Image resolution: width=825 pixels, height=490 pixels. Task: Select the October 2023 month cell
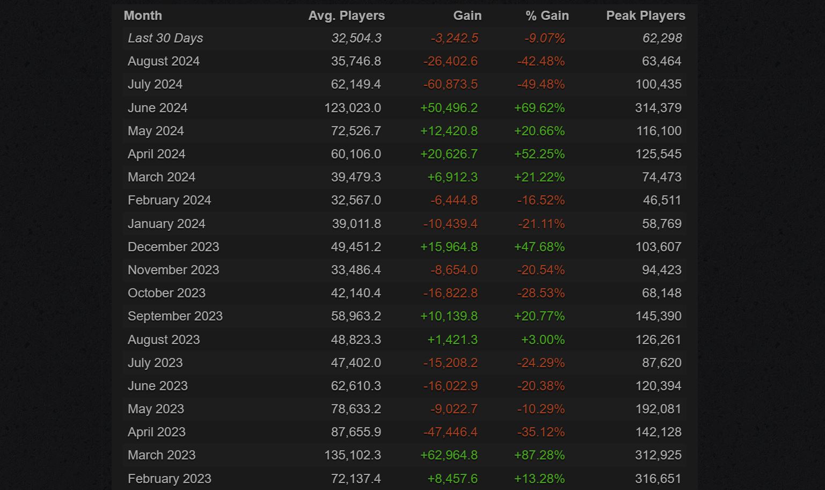[x=166, y=293]
